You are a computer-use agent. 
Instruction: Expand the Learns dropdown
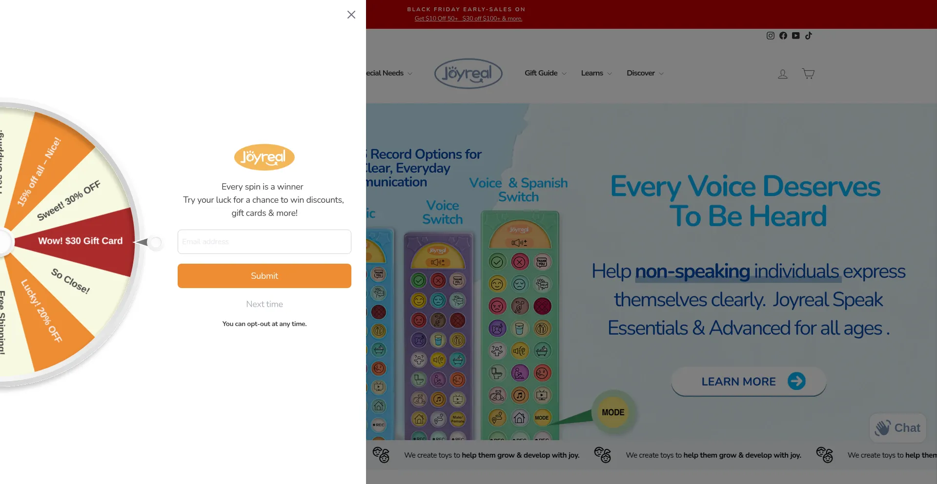click(596, 73)
